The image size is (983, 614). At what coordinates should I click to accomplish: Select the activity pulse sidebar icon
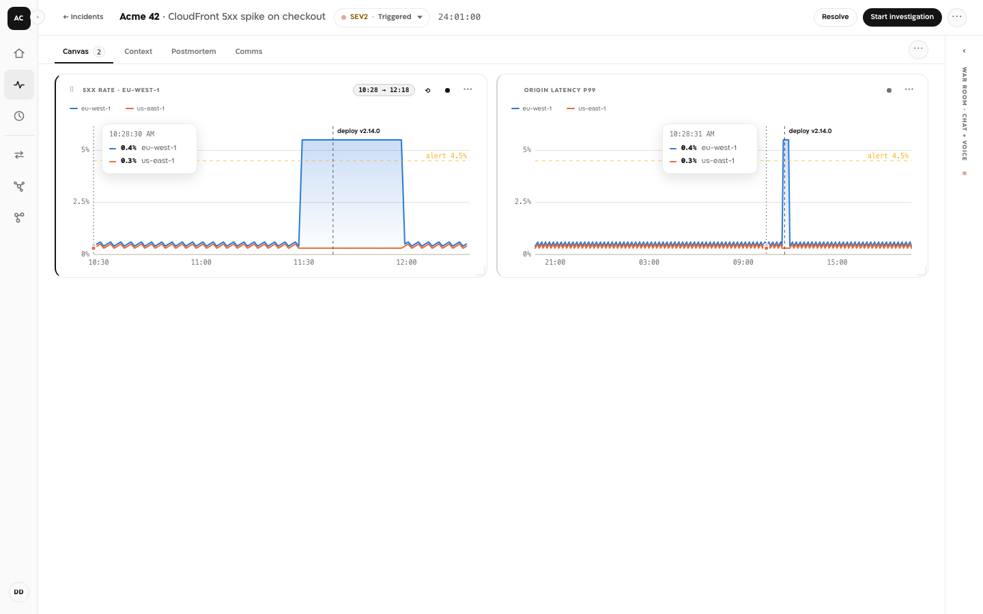[x=19, y=85]
